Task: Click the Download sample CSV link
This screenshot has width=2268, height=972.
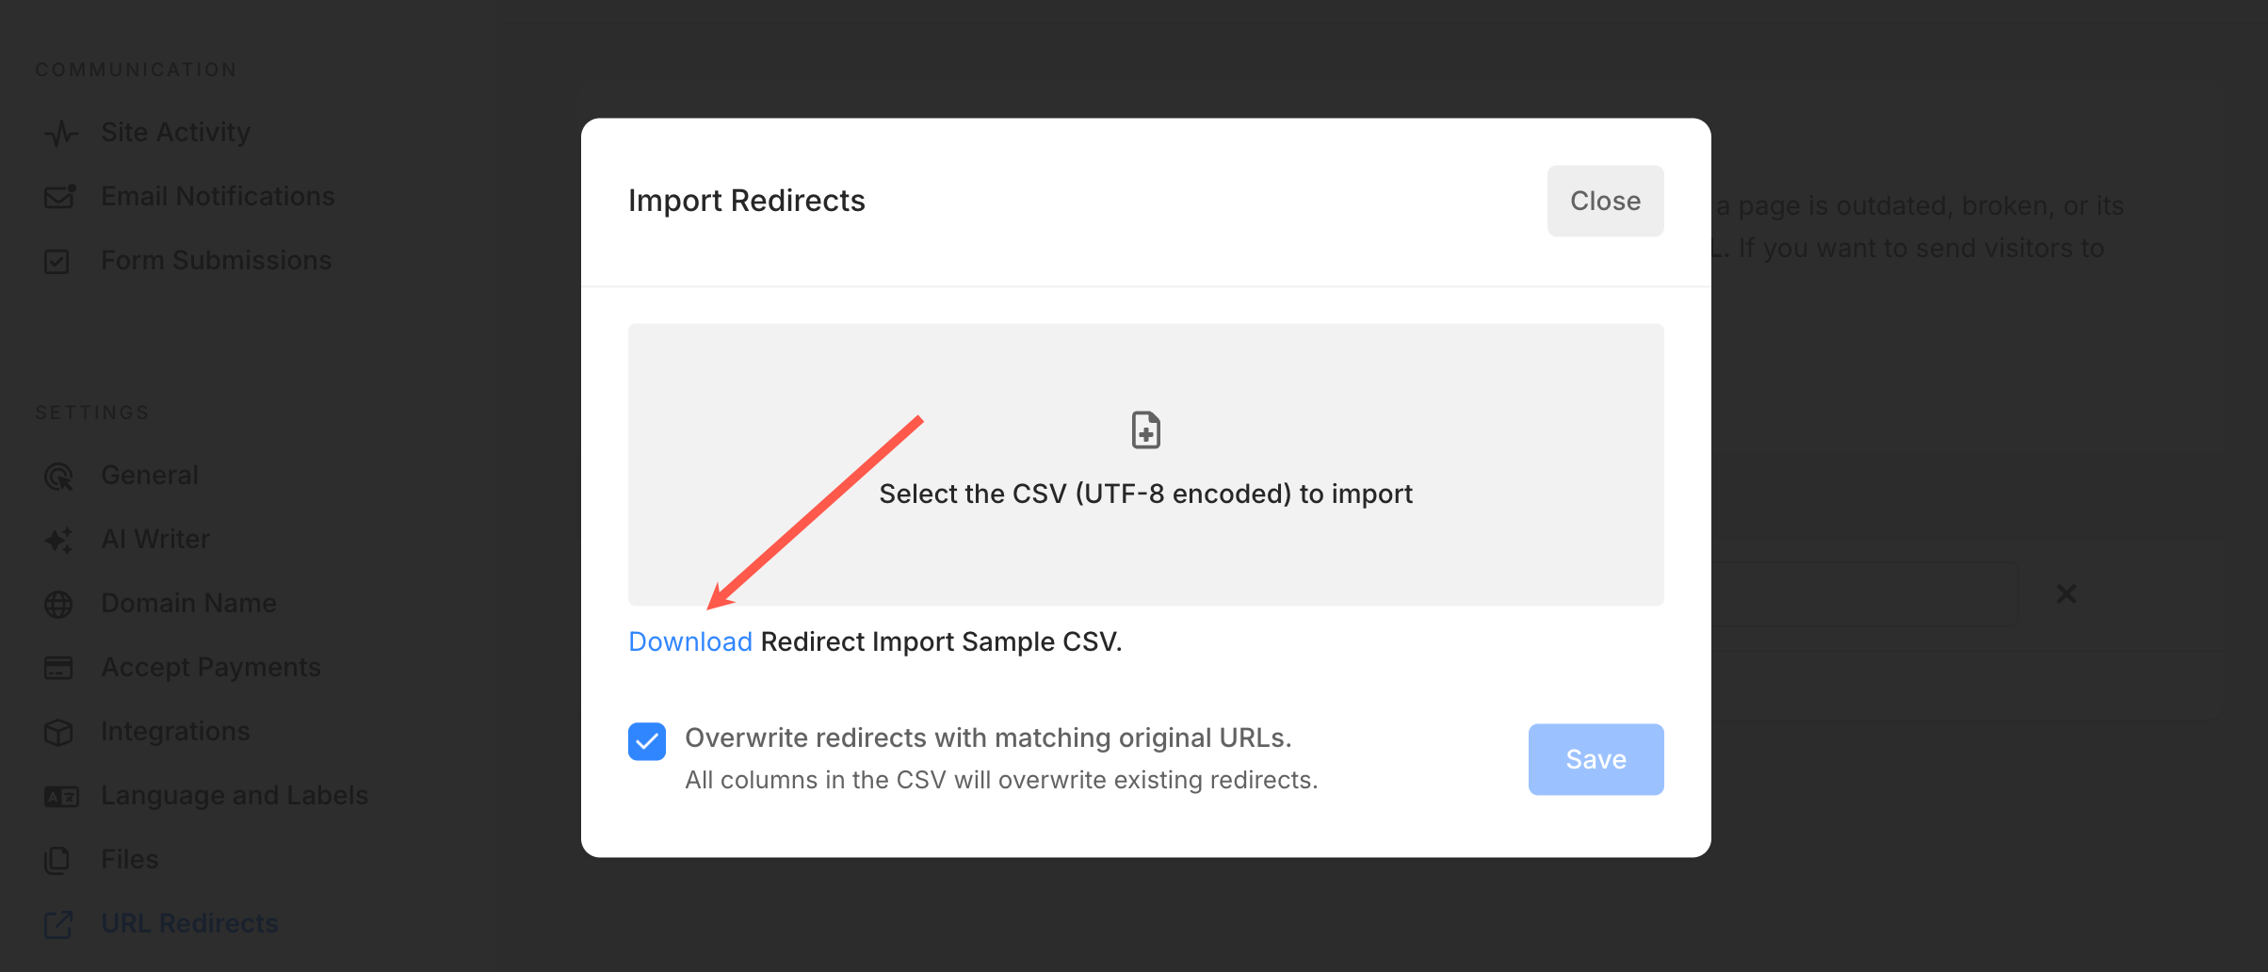Action: click(x=689, y=641)
